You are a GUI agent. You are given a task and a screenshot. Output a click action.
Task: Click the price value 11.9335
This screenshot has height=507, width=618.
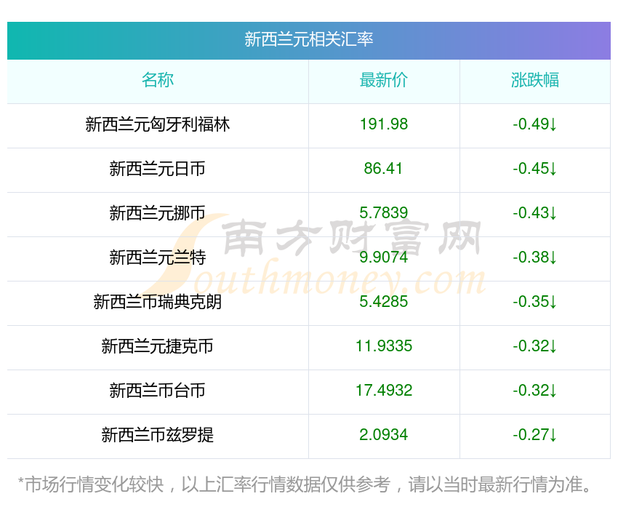pyautogui.click(x=383, y=346)
